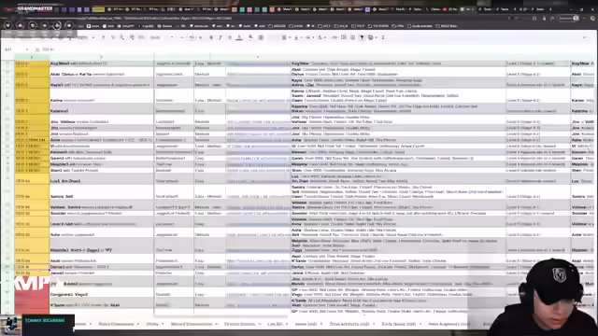This screenshot has width=598, height=336.
Task: Click the insert chart icon
Action: [x=353, y=37]
